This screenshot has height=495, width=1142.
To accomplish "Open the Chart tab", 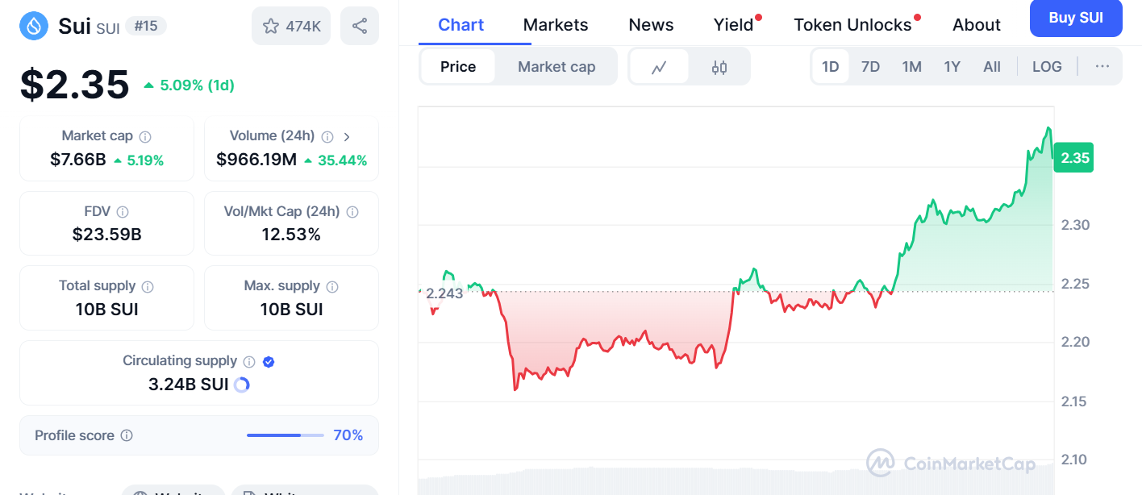I will [x=461, y=25].
